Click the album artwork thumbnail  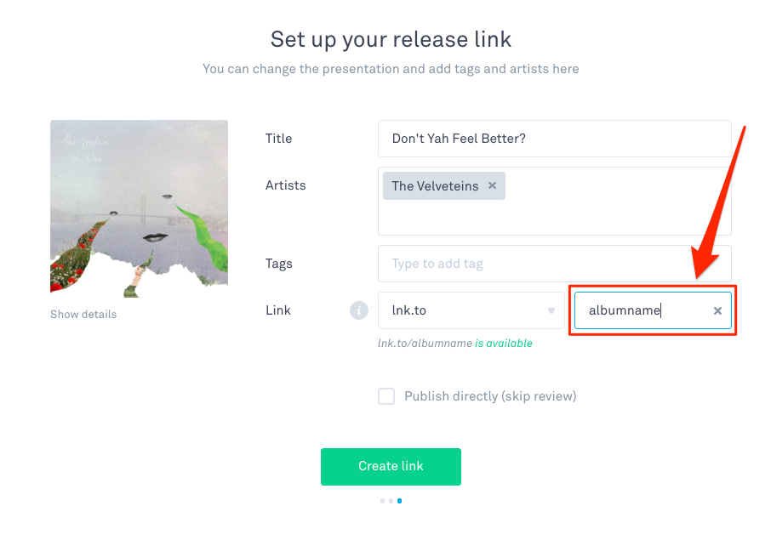click(139, 207)
